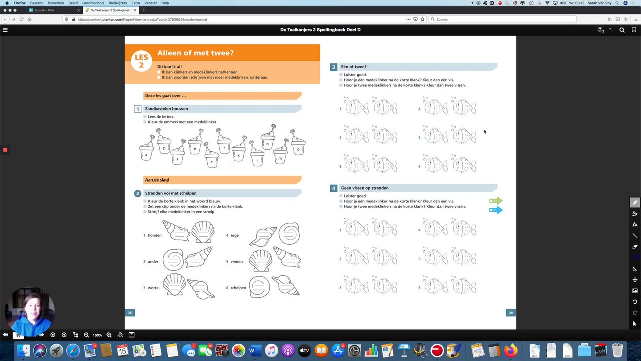This screenshot has height=361, width=641.
Task: Open Microsoft Word from the Dock
Action: 255,350
